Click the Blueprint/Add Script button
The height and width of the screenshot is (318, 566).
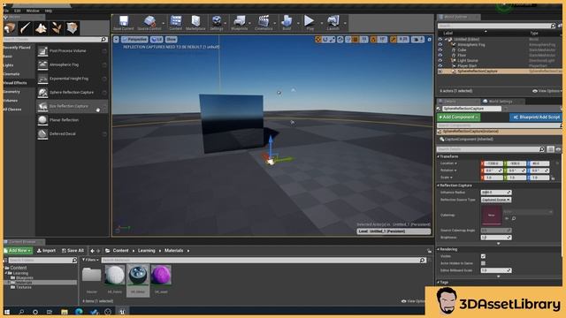(x=536, y=117)
